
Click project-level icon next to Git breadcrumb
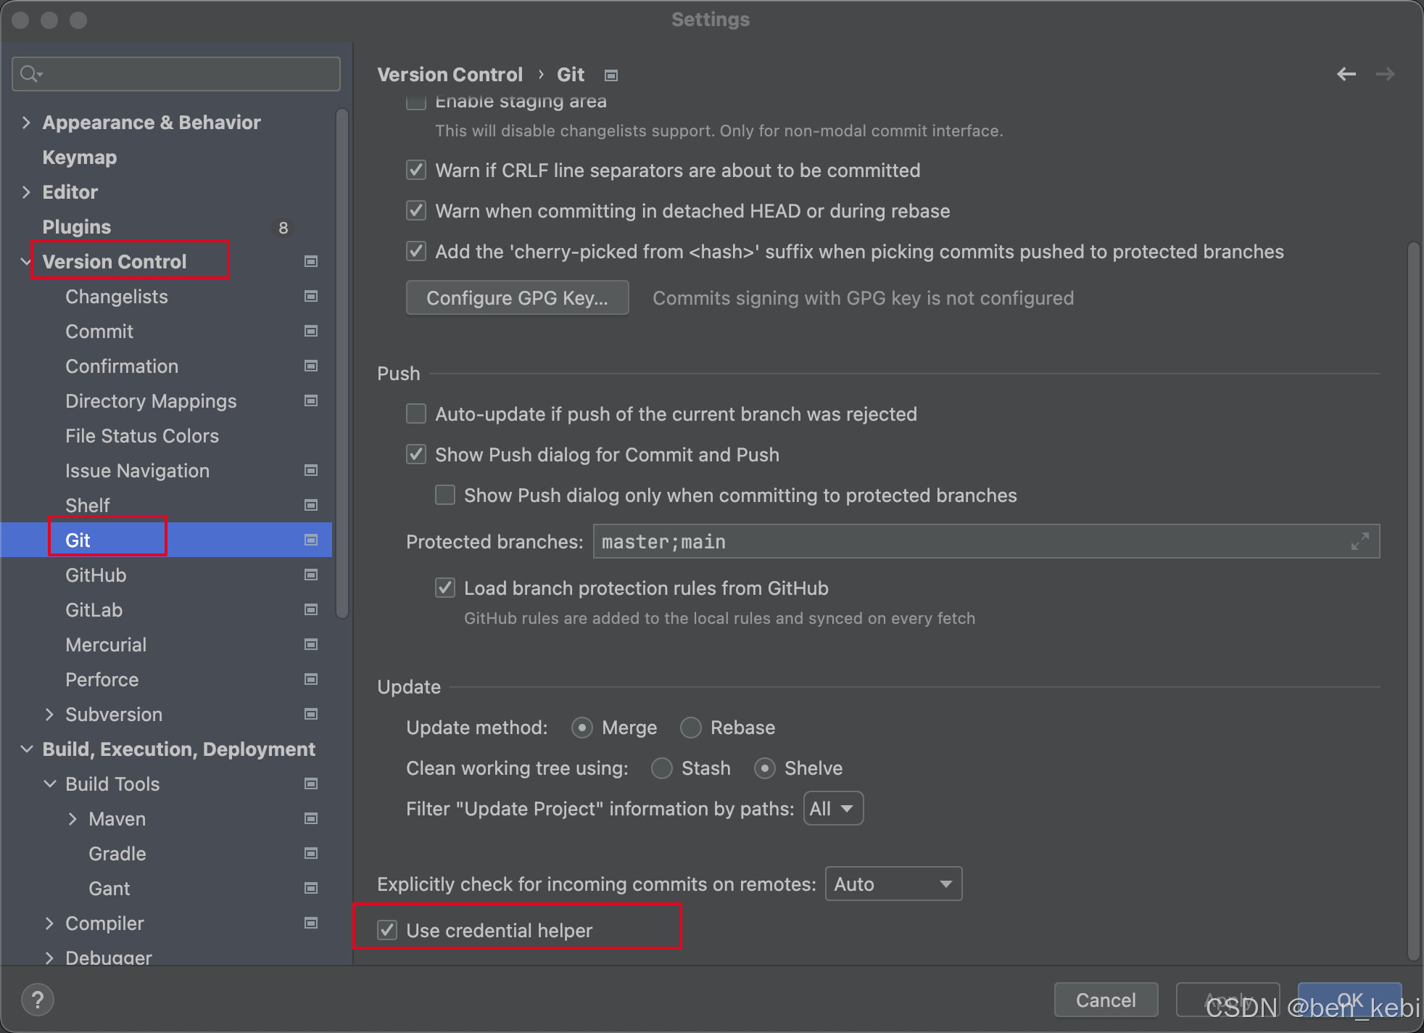611,75
